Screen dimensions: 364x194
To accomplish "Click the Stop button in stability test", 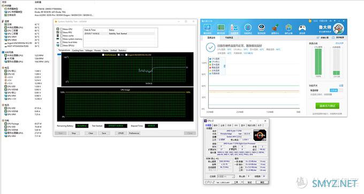I will click(74, 133).
